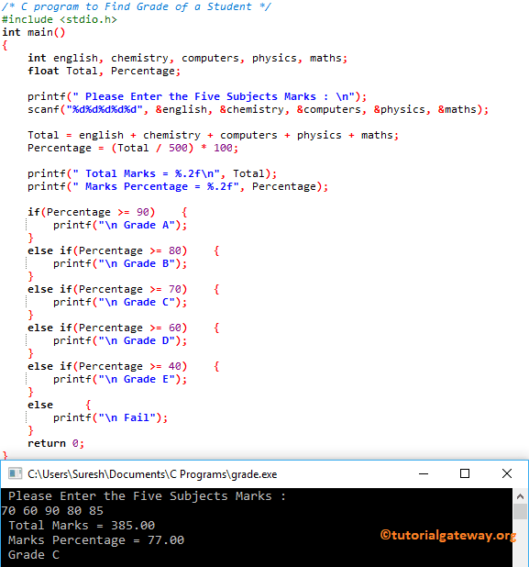Viewport: 529px width, 567px height.
Task: Click the printf 'Grade A' statement
Action: pyautogui.click(x=120, y=225)
